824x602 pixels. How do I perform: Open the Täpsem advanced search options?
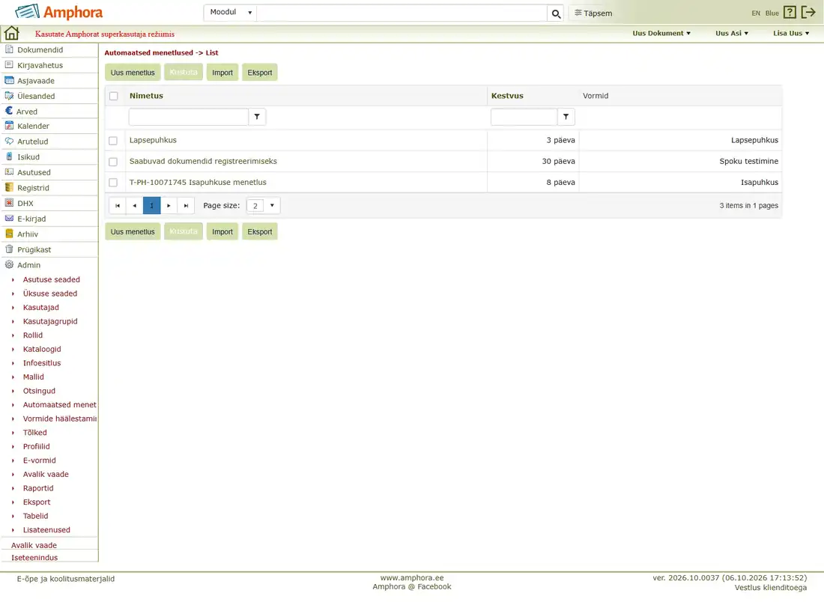[593, 13]
